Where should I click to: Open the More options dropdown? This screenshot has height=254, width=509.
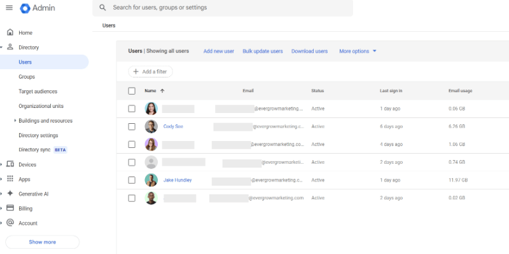358,51
